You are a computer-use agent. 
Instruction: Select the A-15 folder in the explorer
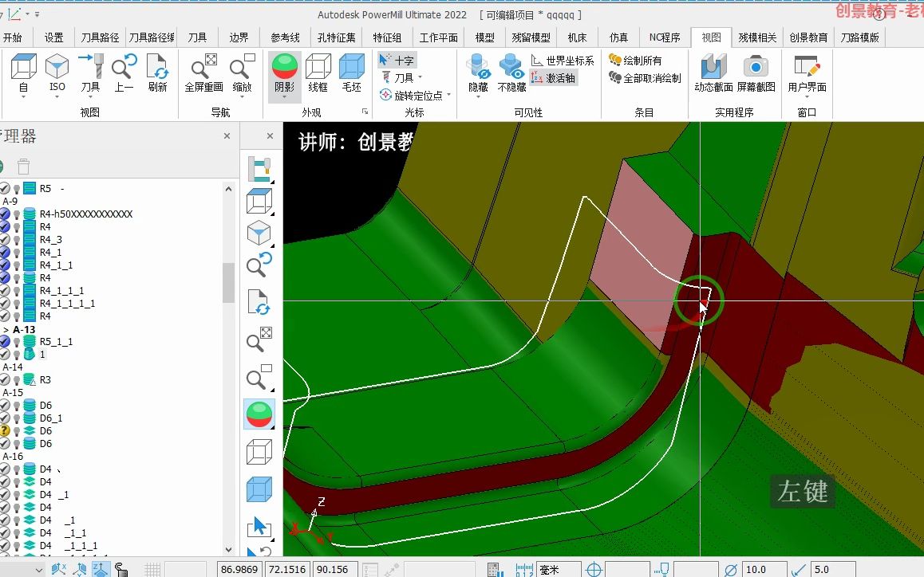coord(13,393)
